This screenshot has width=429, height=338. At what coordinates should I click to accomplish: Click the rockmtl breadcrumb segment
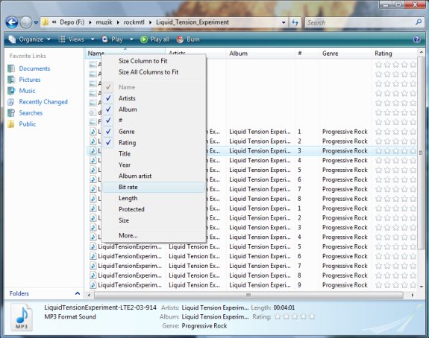click(x=134, y=22)
